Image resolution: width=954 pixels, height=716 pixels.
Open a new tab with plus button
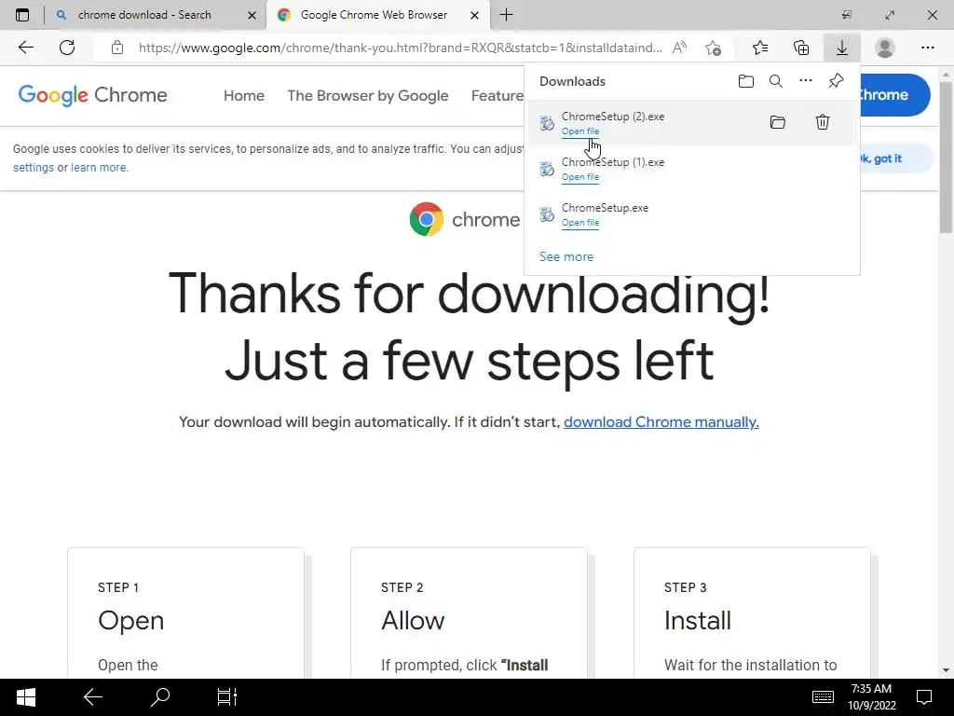pos(506,15)
